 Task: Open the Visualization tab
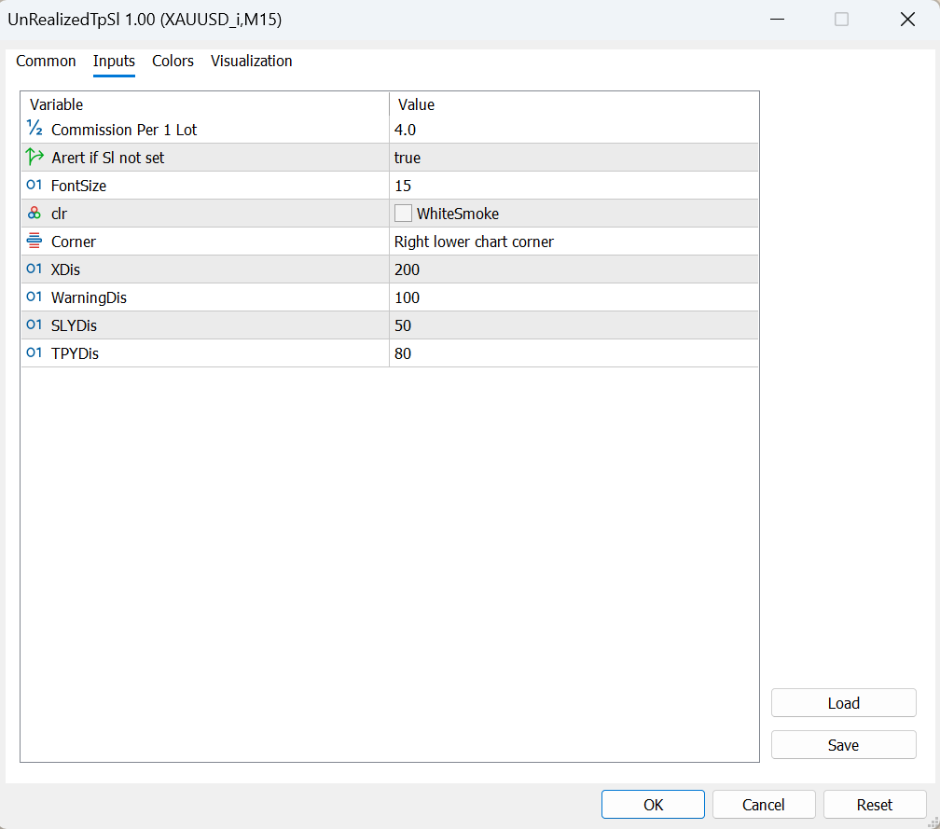point(251,62)
